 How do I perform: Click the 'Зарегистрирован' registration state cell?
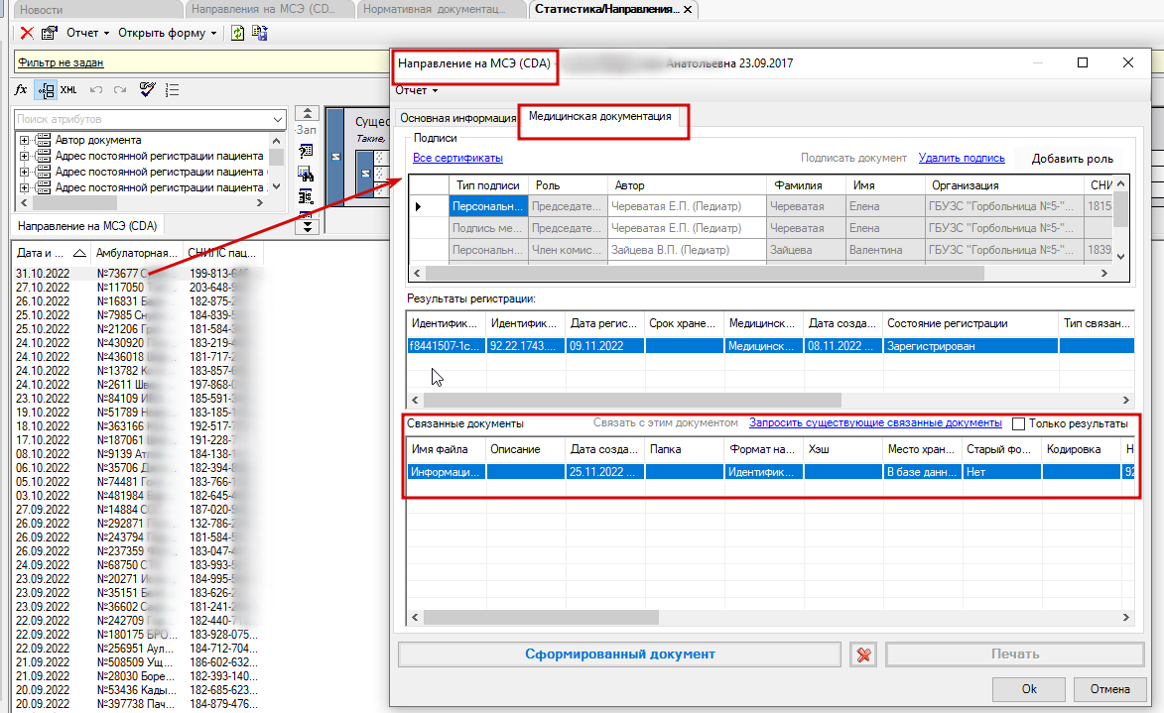pos(970,346)
